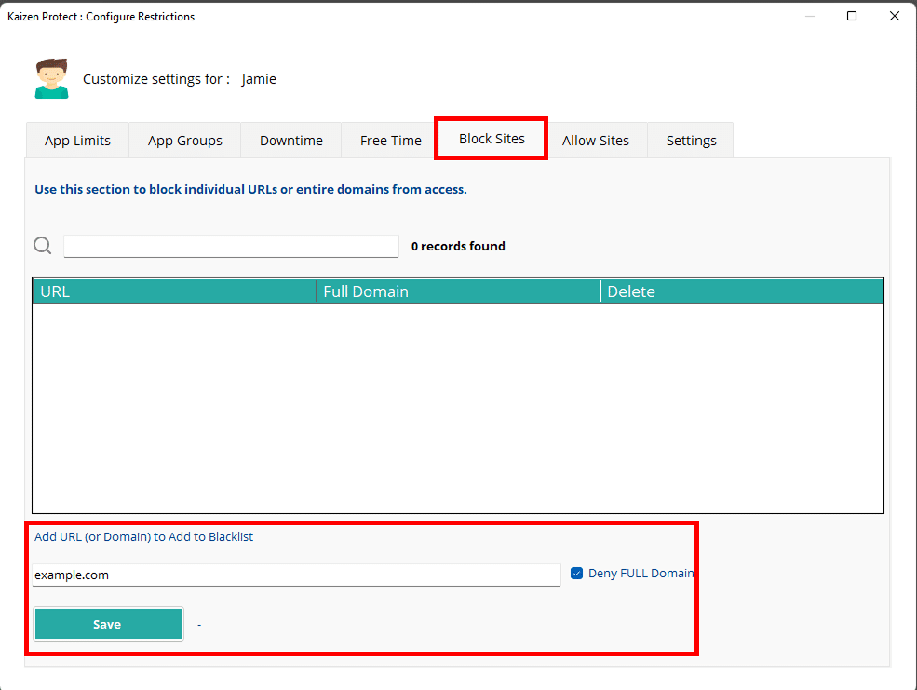This screenshot has height=690, width=917.
Task: Select the Block Sites tab
Action: point(492,139)
